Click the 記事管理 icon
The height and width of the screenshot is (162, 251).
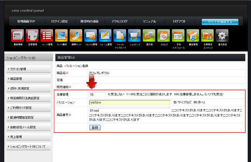coord(32,36)
